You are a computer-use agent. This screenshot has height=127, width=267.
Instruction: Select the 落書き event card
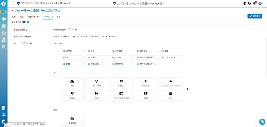(x=72, y=95)
